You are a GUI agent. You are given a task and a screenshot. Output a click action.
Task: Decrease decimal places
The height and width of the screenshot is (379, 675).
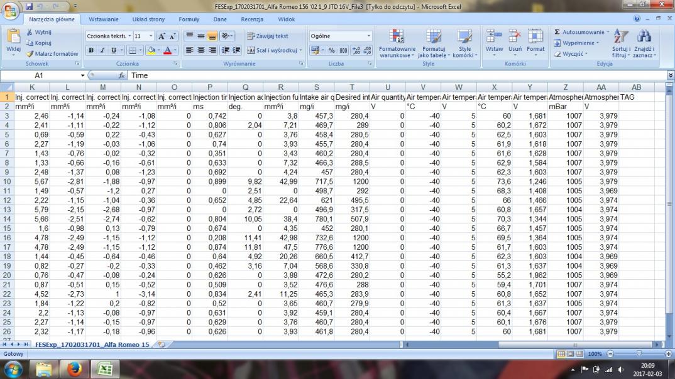(367, 50)
